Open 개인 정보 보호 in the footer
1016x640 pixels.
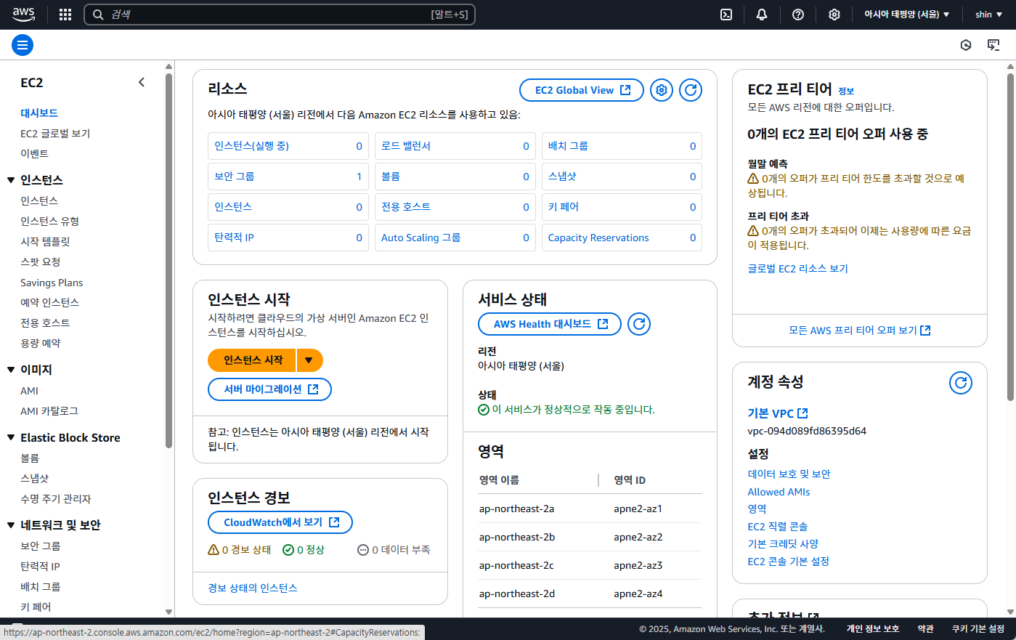coord(873,629)
